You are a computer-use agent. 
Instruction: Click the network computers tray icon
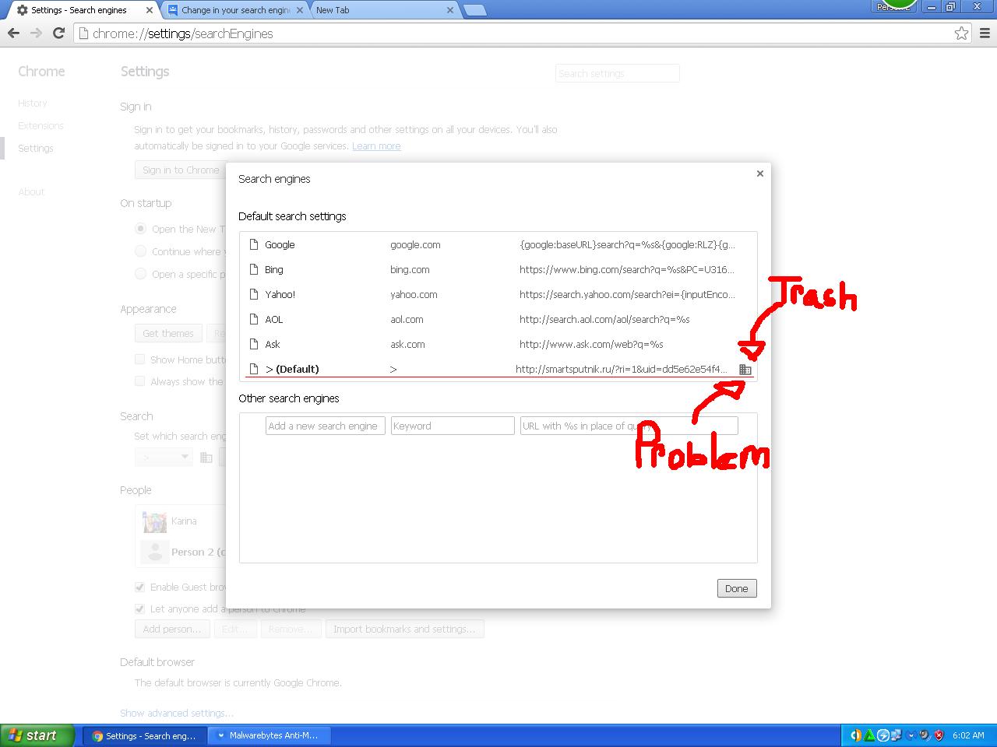point(897,735)
